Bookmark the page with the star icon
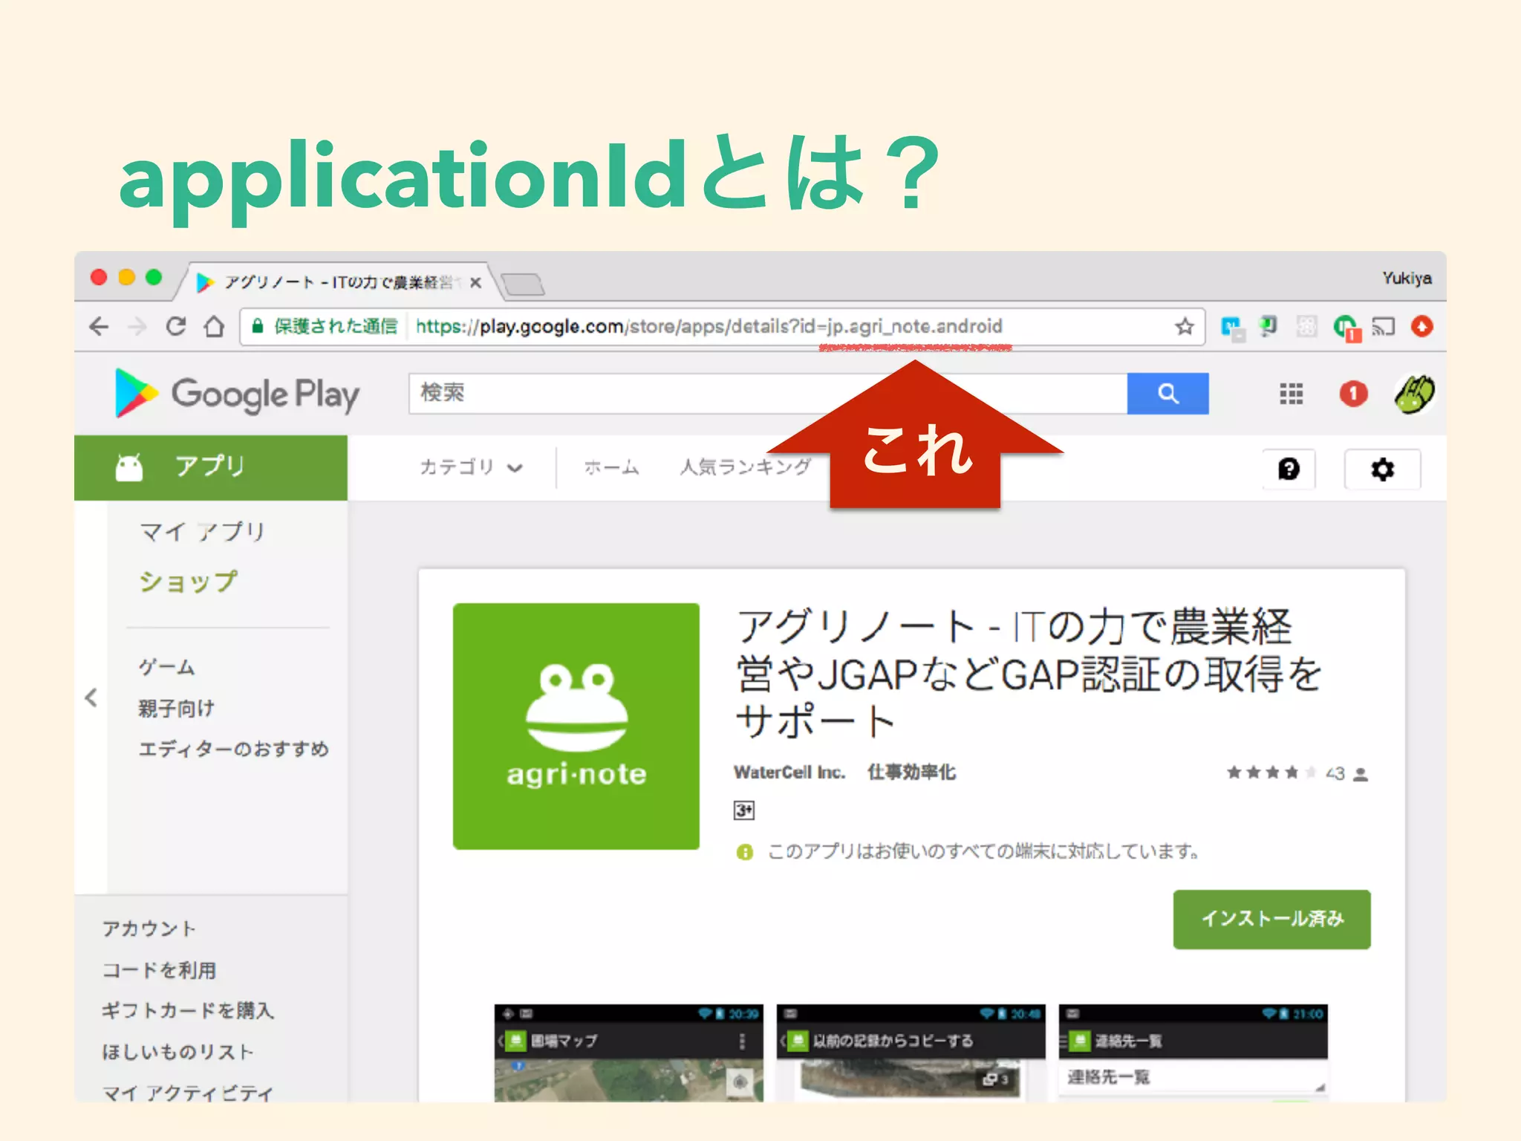1521x1141 pixels. tap(1185, 326)
